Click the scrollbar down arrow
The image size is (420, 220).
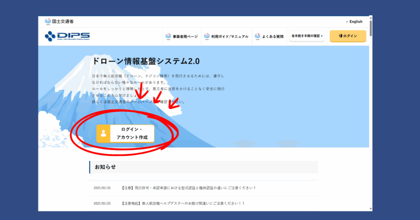tap(371, 209)
